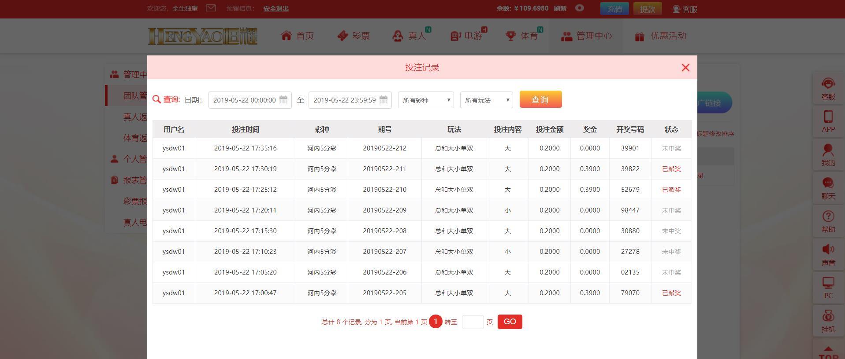The height and width of the screenshot is (359, 845).
Task: Click draw number 02135
Action: pos(630,272)
